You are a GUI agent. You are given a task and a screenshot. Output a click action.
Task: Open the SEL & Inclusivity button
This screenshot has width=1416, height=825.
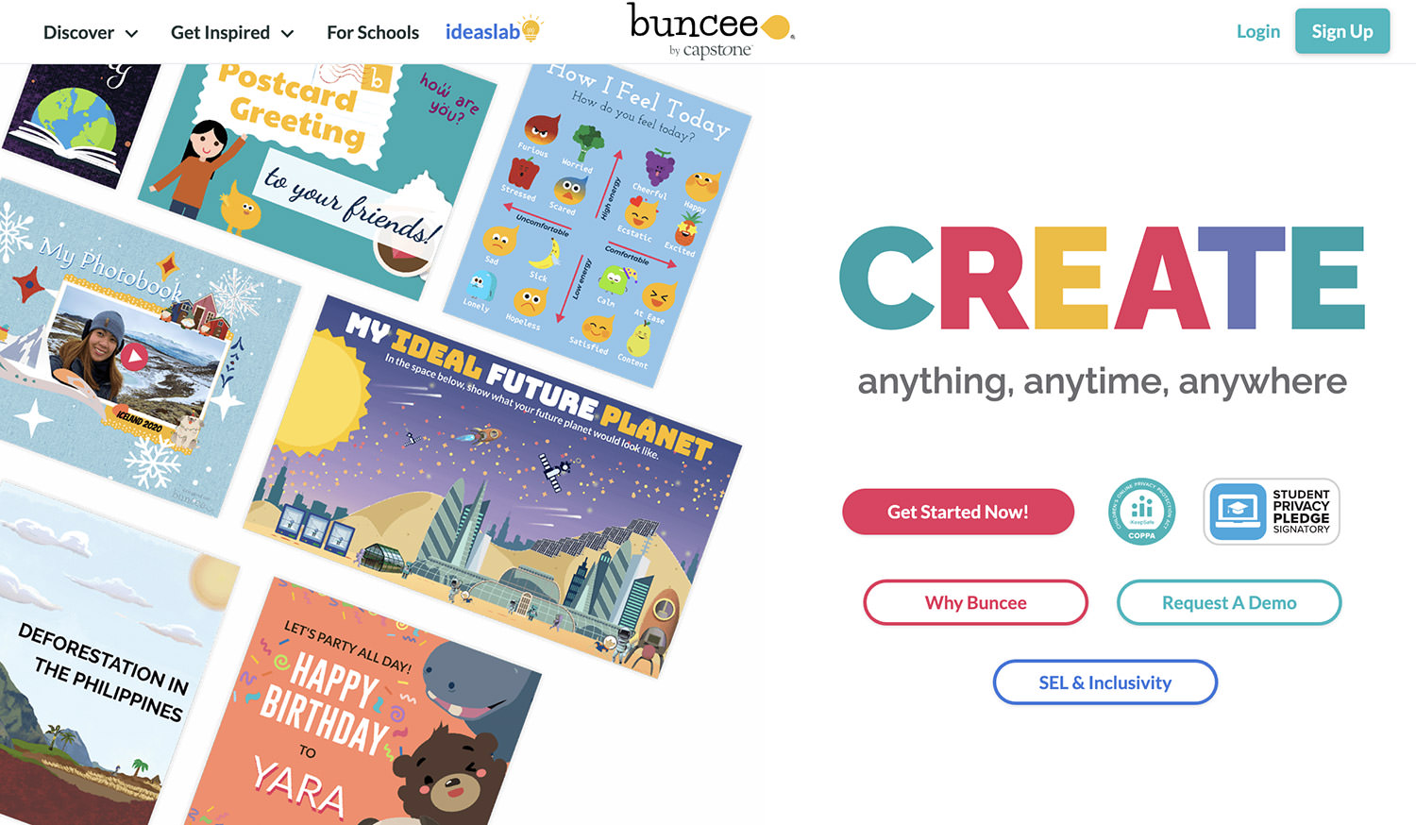coord(1105,682)
